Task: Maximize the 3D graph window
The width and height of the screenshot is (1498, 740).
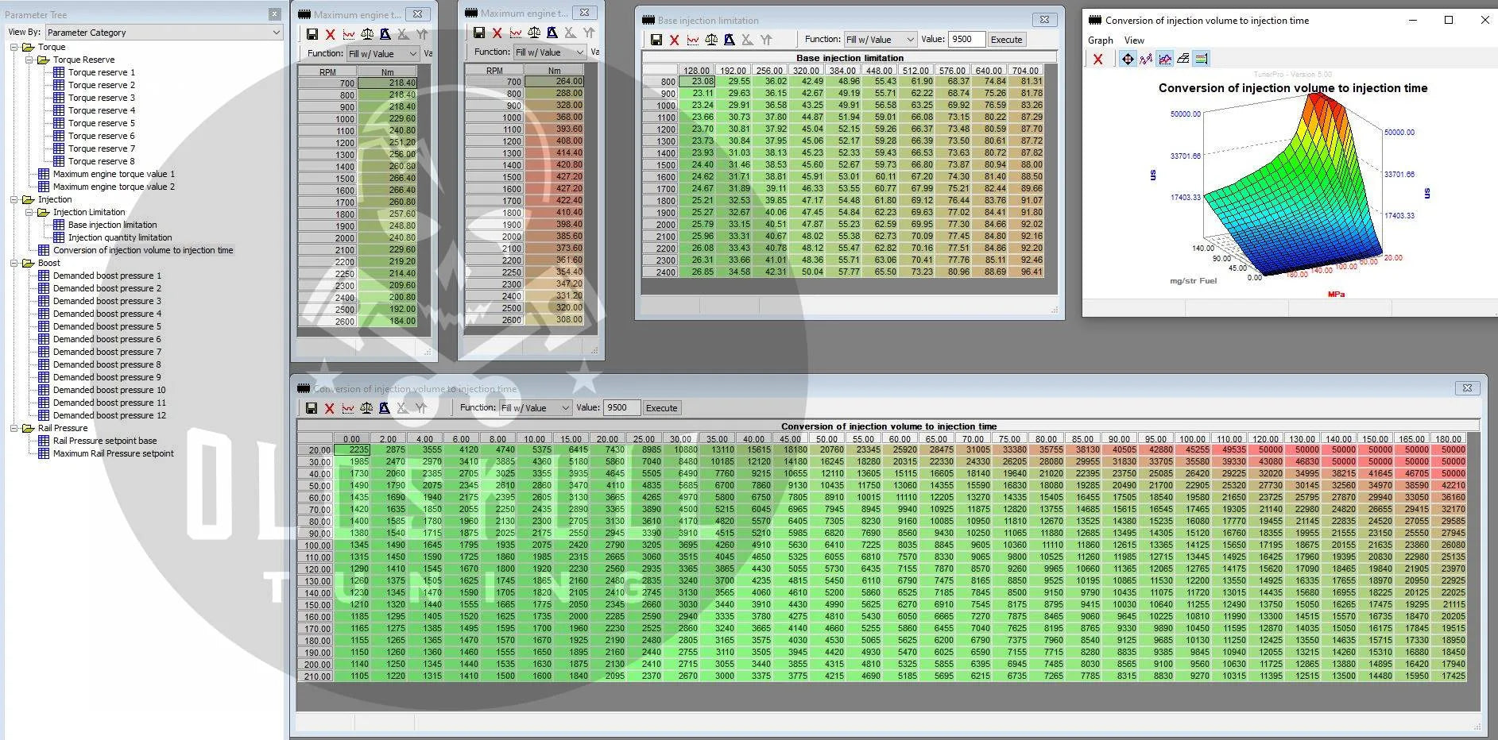Action: (x=1449, y=21)
